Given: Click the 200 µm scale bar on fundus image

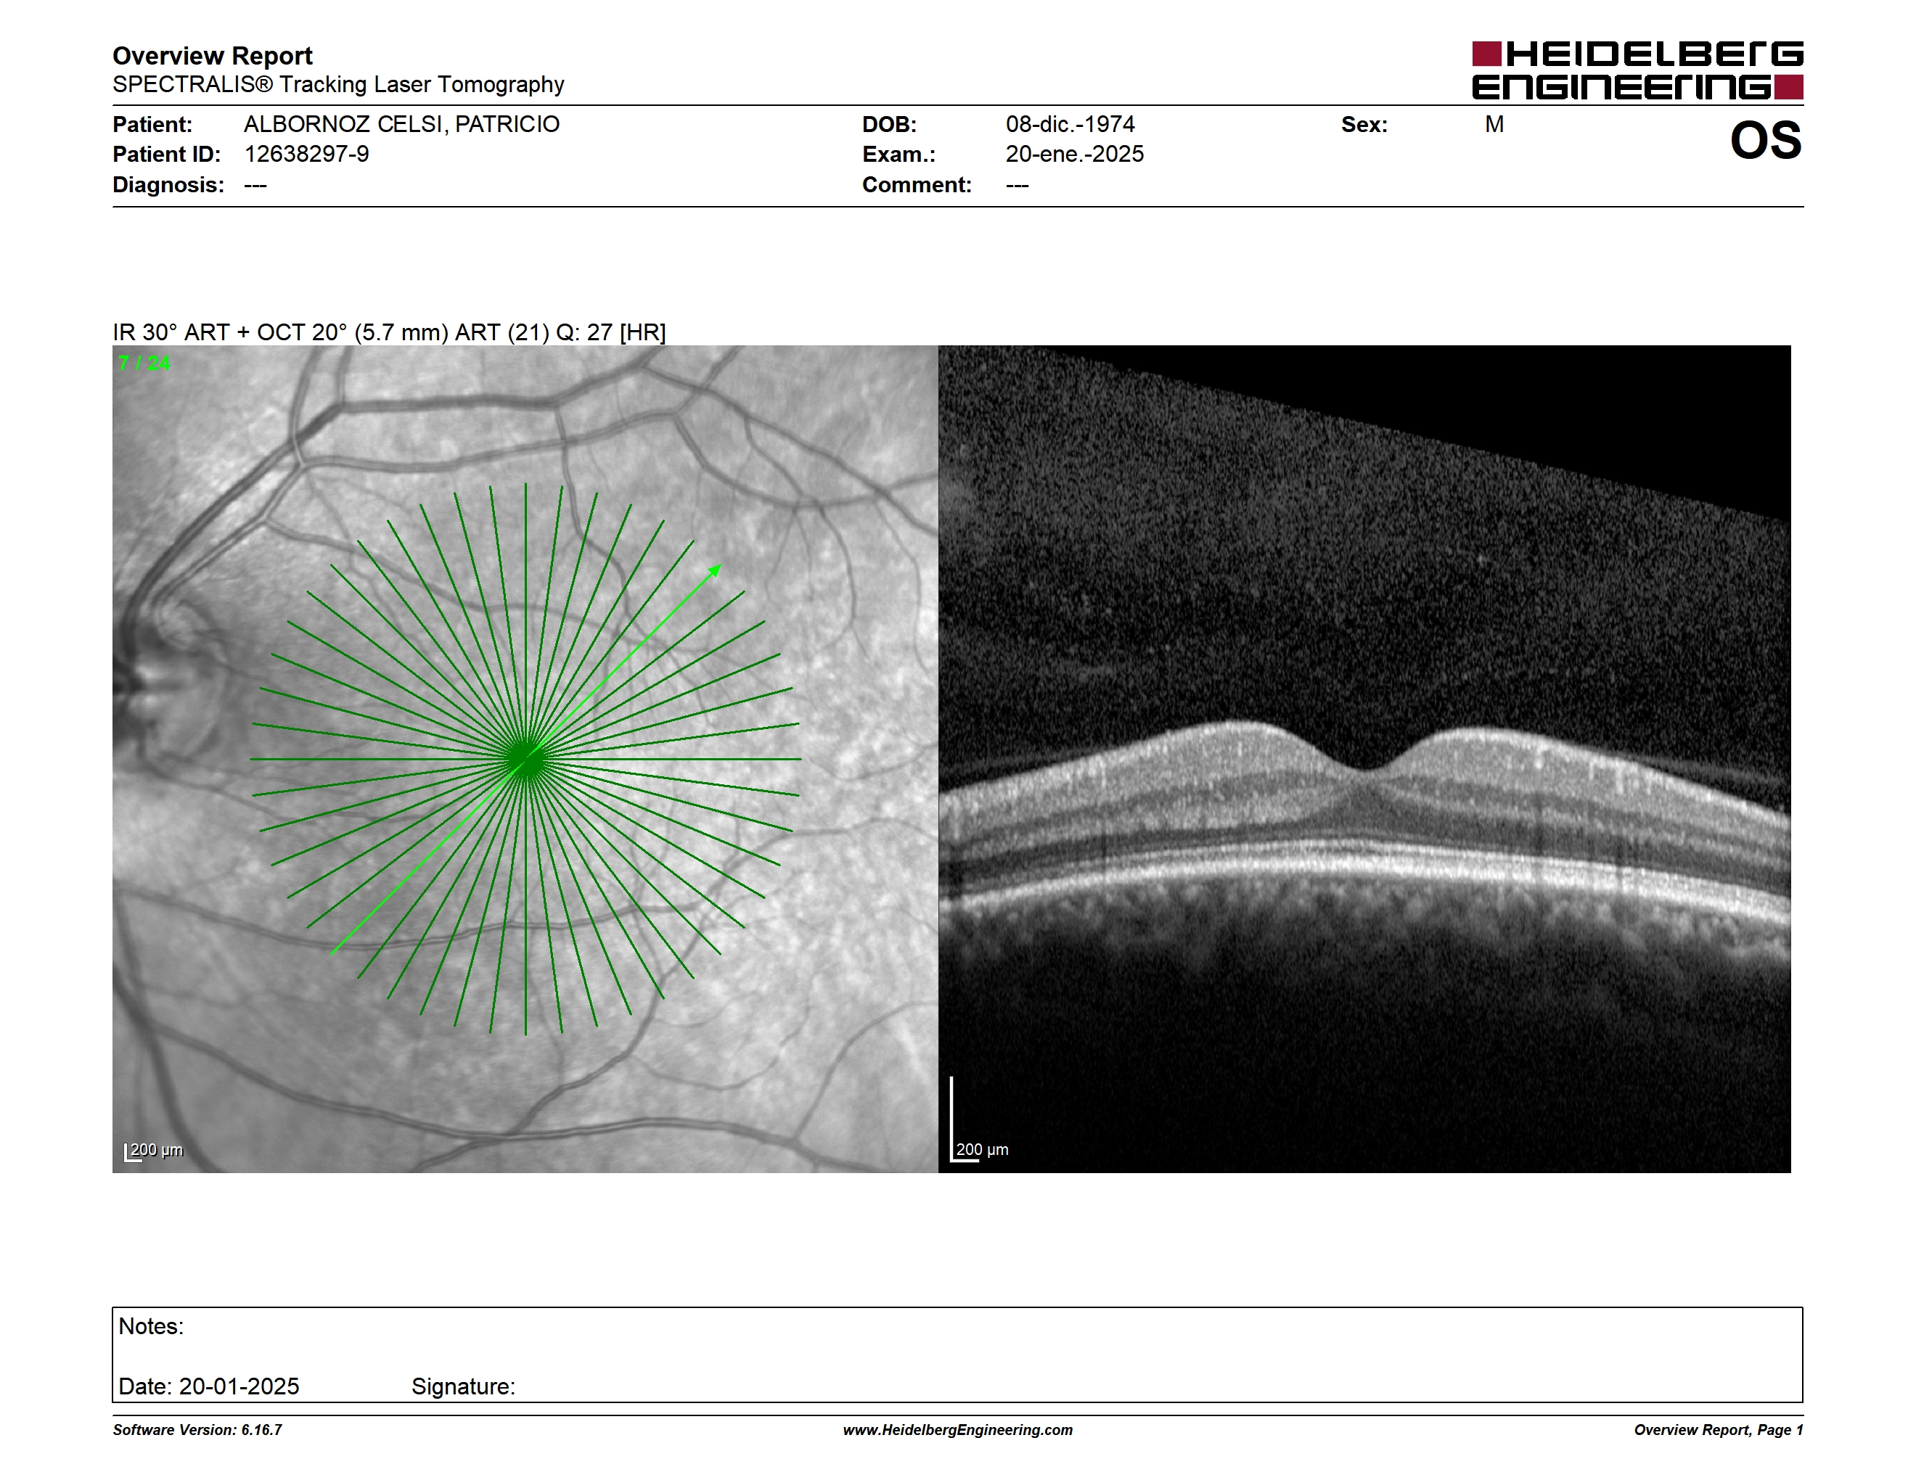Looking at the screenshot, I should tap(154, 1151).
